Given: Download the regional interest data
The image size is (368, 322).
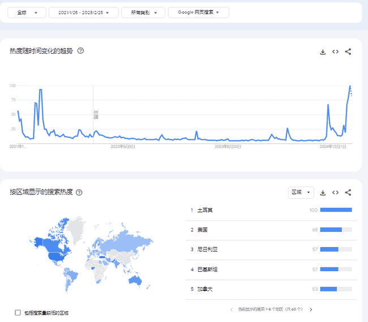Looking at the screenshot, I should pyautogui.click(x=323, y=193).
